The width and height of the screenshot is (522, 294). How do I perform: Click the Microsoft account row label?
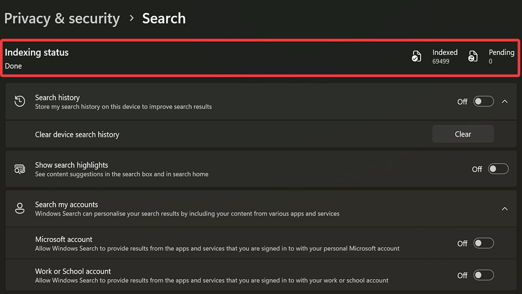pos(64,239)
